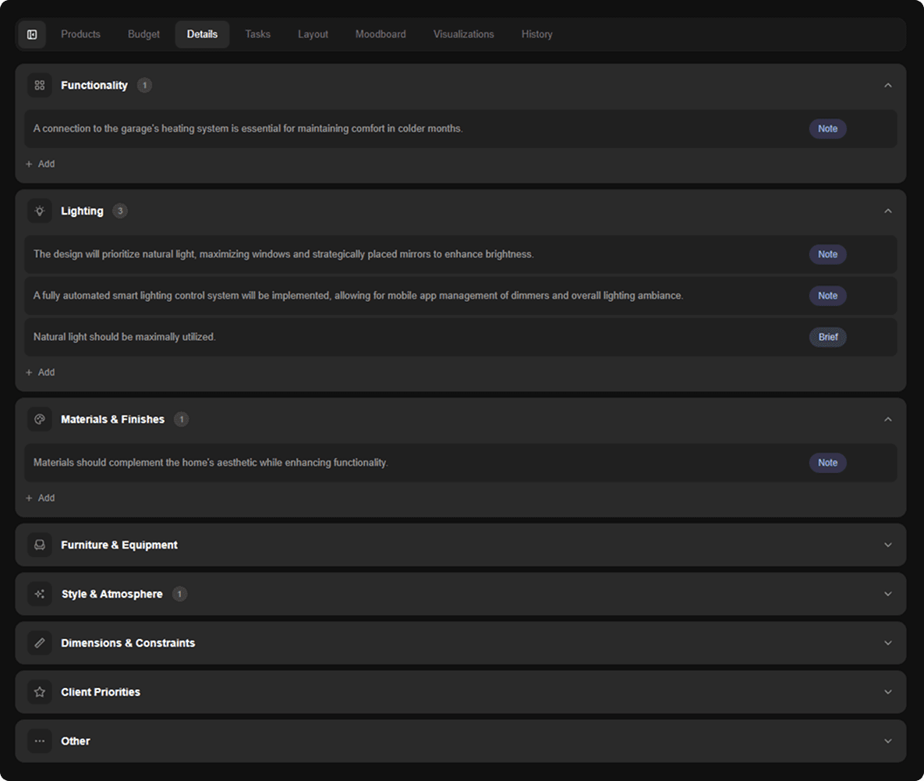
Task: Click the Style & Atmosphere sparkle icon
Action: [40, 594]
